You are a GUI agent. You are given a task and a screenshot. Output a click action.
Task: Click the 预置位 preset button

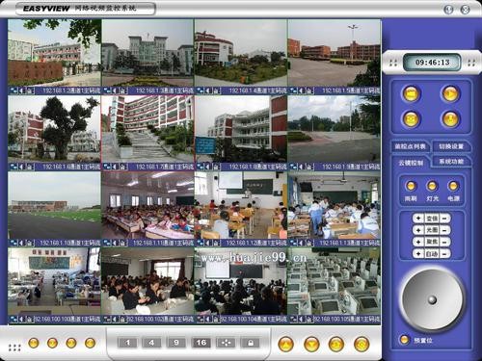pos(404,340)
